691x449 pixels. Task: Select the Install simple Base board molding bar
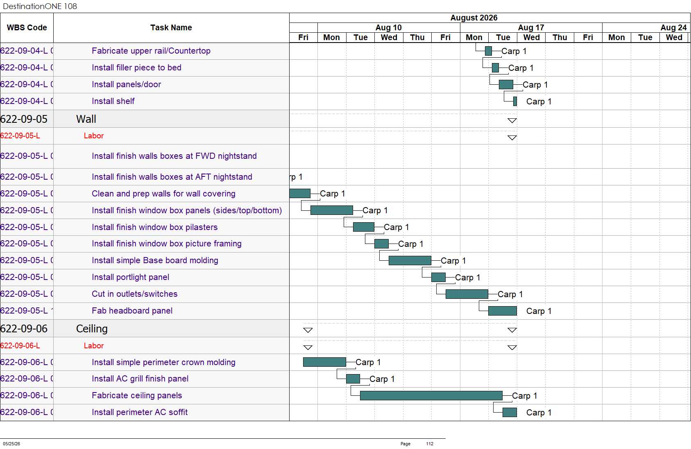(410, 260)
